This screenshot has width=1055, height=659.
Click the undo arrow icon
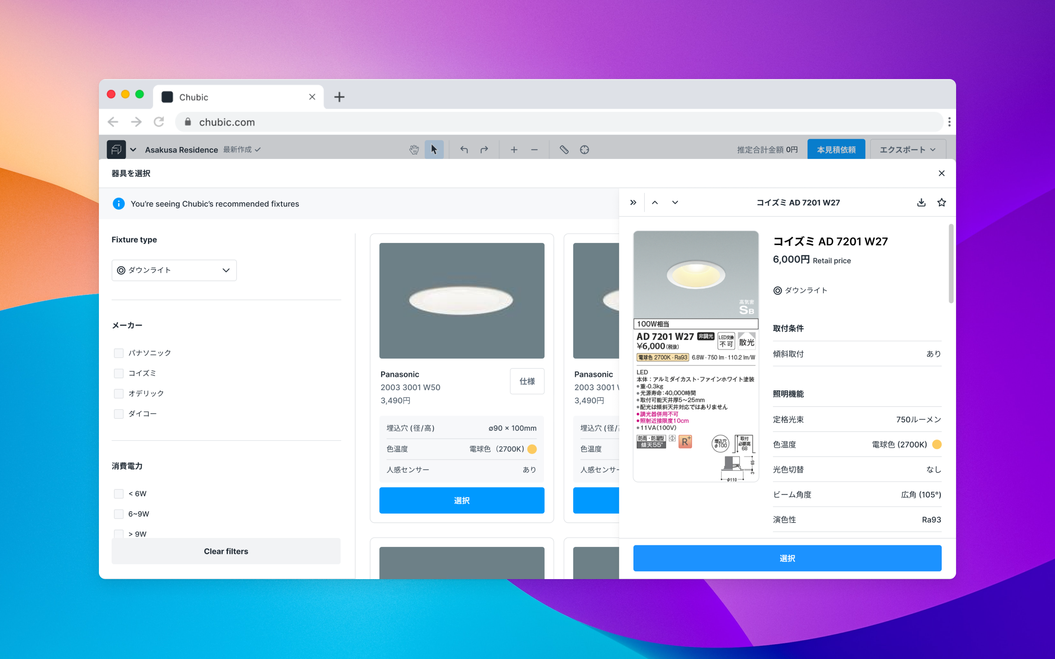464,149
